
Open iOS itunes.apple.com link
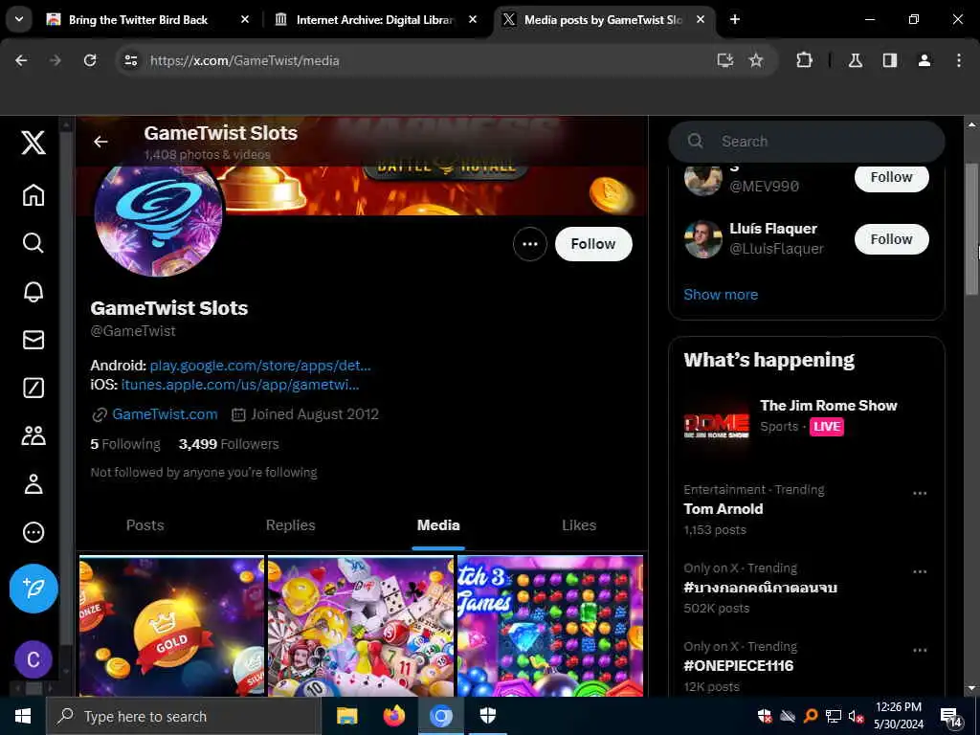click(240, 385)
